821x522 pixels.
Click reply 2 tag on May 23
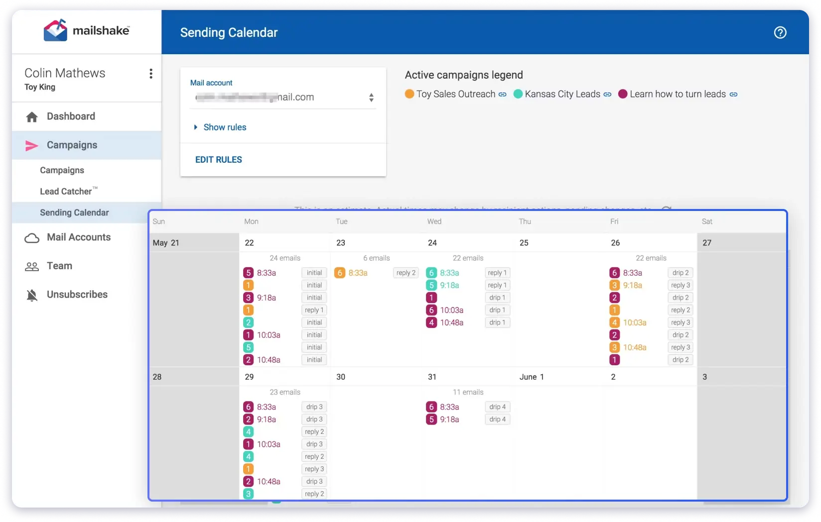[x=406, y=273]
